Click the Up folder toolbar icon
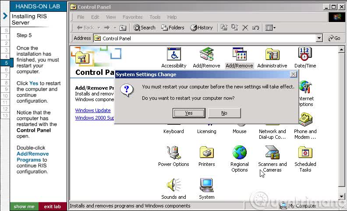 [x=123, y=28]
